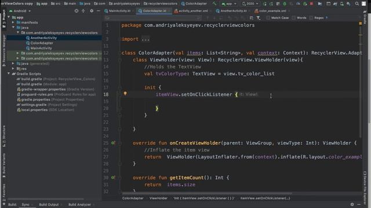The image size is (371, 208).
Task: Toggle the Project tool window sidebar tab
Action: click(4, 19)
